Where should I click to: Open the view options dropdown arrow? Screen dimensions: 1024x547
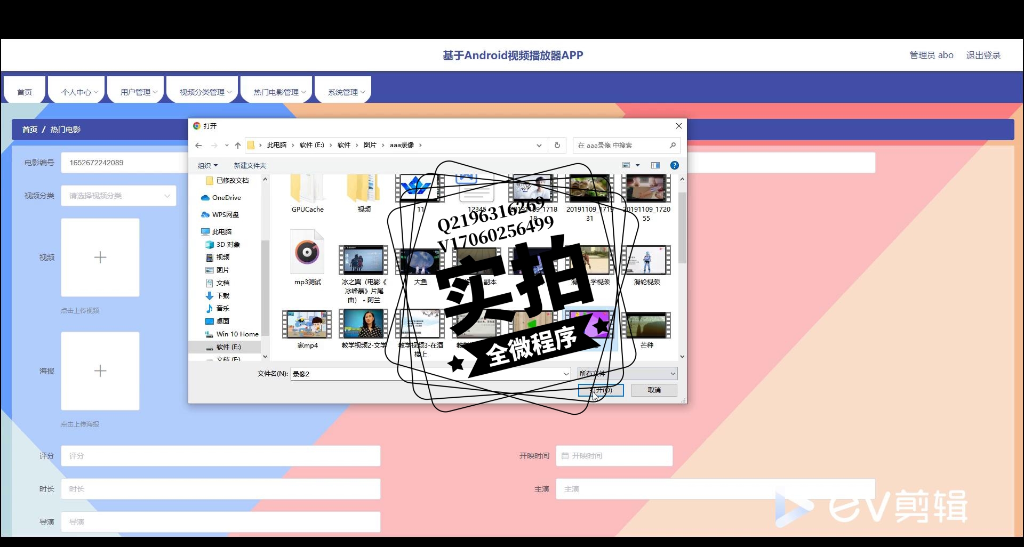pos(637,165)
